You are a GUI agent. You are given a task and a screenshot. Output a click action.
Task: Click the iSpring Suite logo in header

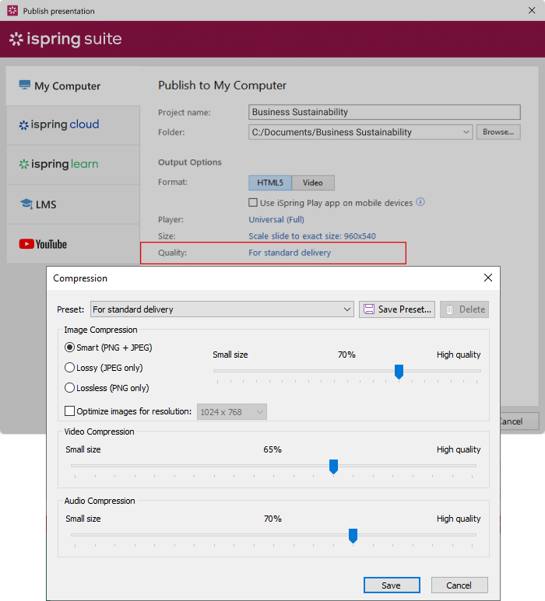tap(65, 40)
